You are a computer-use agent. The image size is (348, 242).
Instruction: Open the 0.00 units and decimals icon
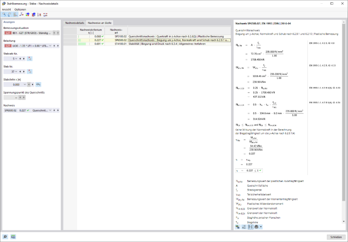click(13, 236)
